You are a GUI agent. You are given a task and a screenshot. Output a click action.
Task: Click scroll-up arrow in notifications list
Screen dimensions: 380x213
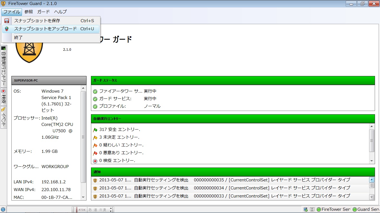point(372,180)
